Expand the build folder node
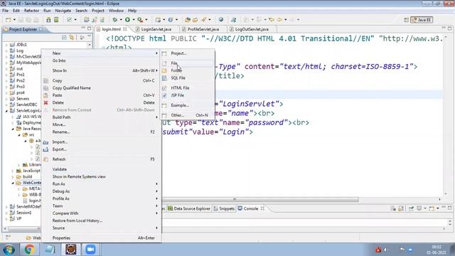The height and width of the screenshot is (256, 455). [13, 177]
